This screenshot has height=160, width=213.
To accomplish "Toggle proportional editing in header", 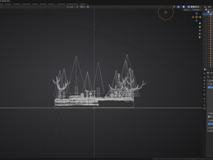I will coord(88,7).
